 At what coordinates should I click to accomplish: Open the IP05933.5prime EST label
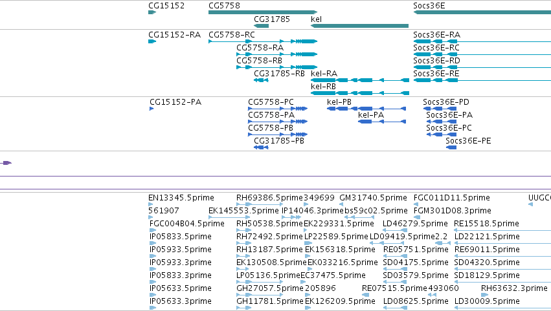pos(181,250)
